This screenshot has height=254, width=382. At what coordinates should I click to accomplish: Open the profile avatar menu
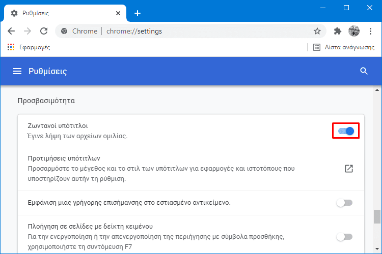click(353, 31)
